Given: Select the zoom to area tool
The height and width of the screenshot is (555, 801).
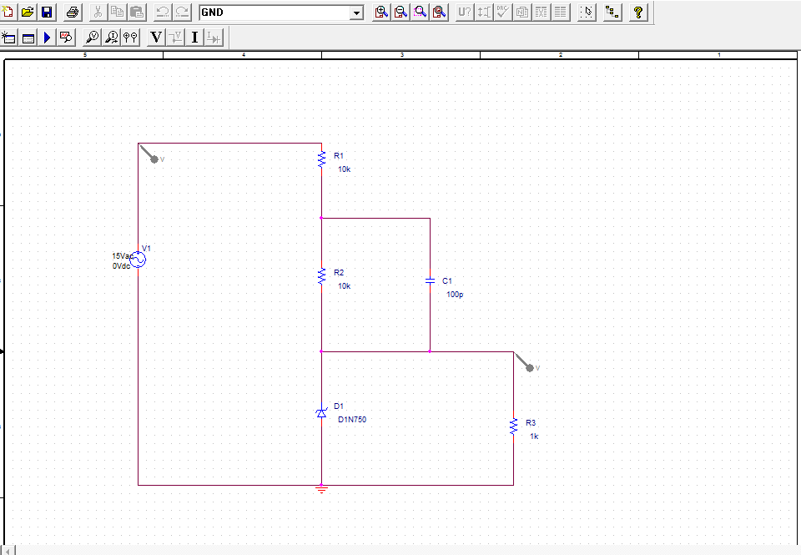Looking at the screenshot, I should click(420, 13).
